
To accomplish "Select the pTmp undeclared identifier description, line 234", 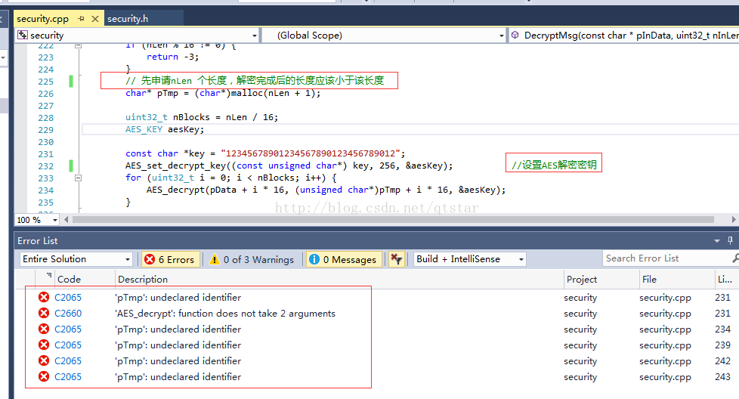I will point(178,329).
